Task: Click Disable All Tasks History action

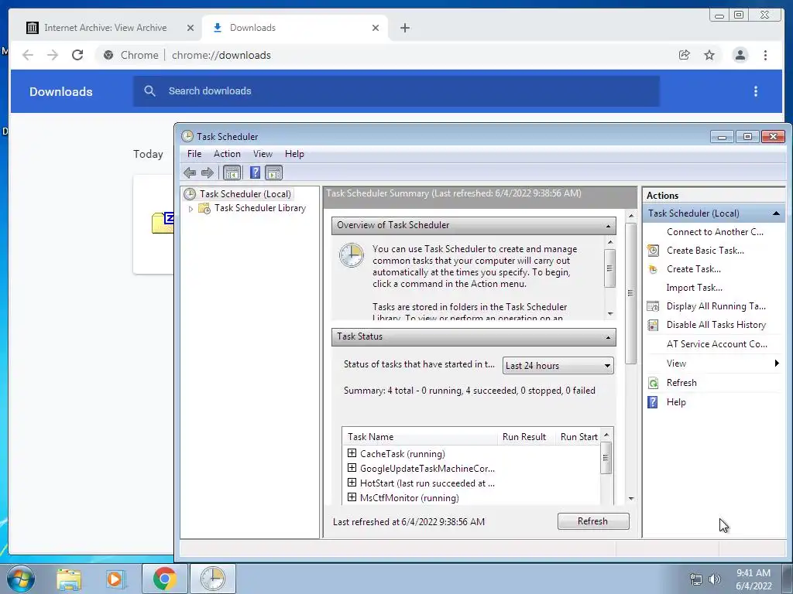Action: pyautogui.click(x=716, y=325)
